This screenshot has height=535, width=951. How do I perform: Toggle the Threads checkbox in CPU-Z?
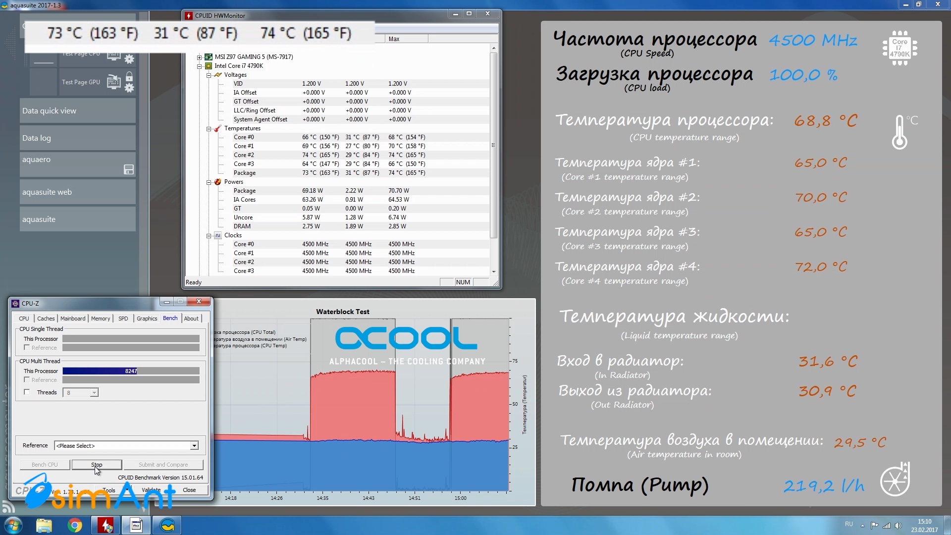(27, 392)
